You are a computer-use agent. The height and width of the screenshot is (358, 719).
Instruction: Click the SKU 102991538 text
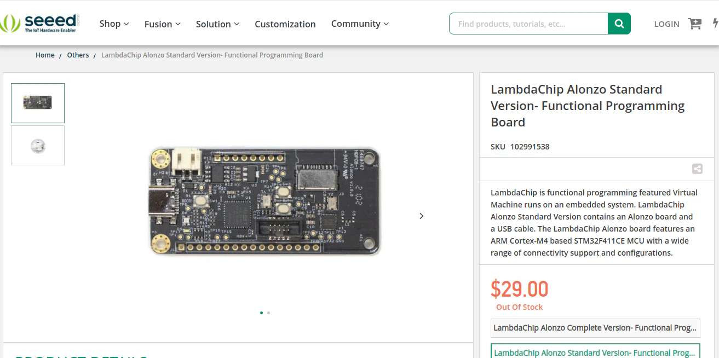(520, 147)
